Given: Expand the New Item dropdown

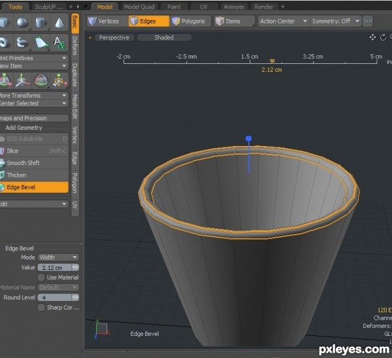Looking at the screenshot, I should pyautogui.click(x=34, y=66).
